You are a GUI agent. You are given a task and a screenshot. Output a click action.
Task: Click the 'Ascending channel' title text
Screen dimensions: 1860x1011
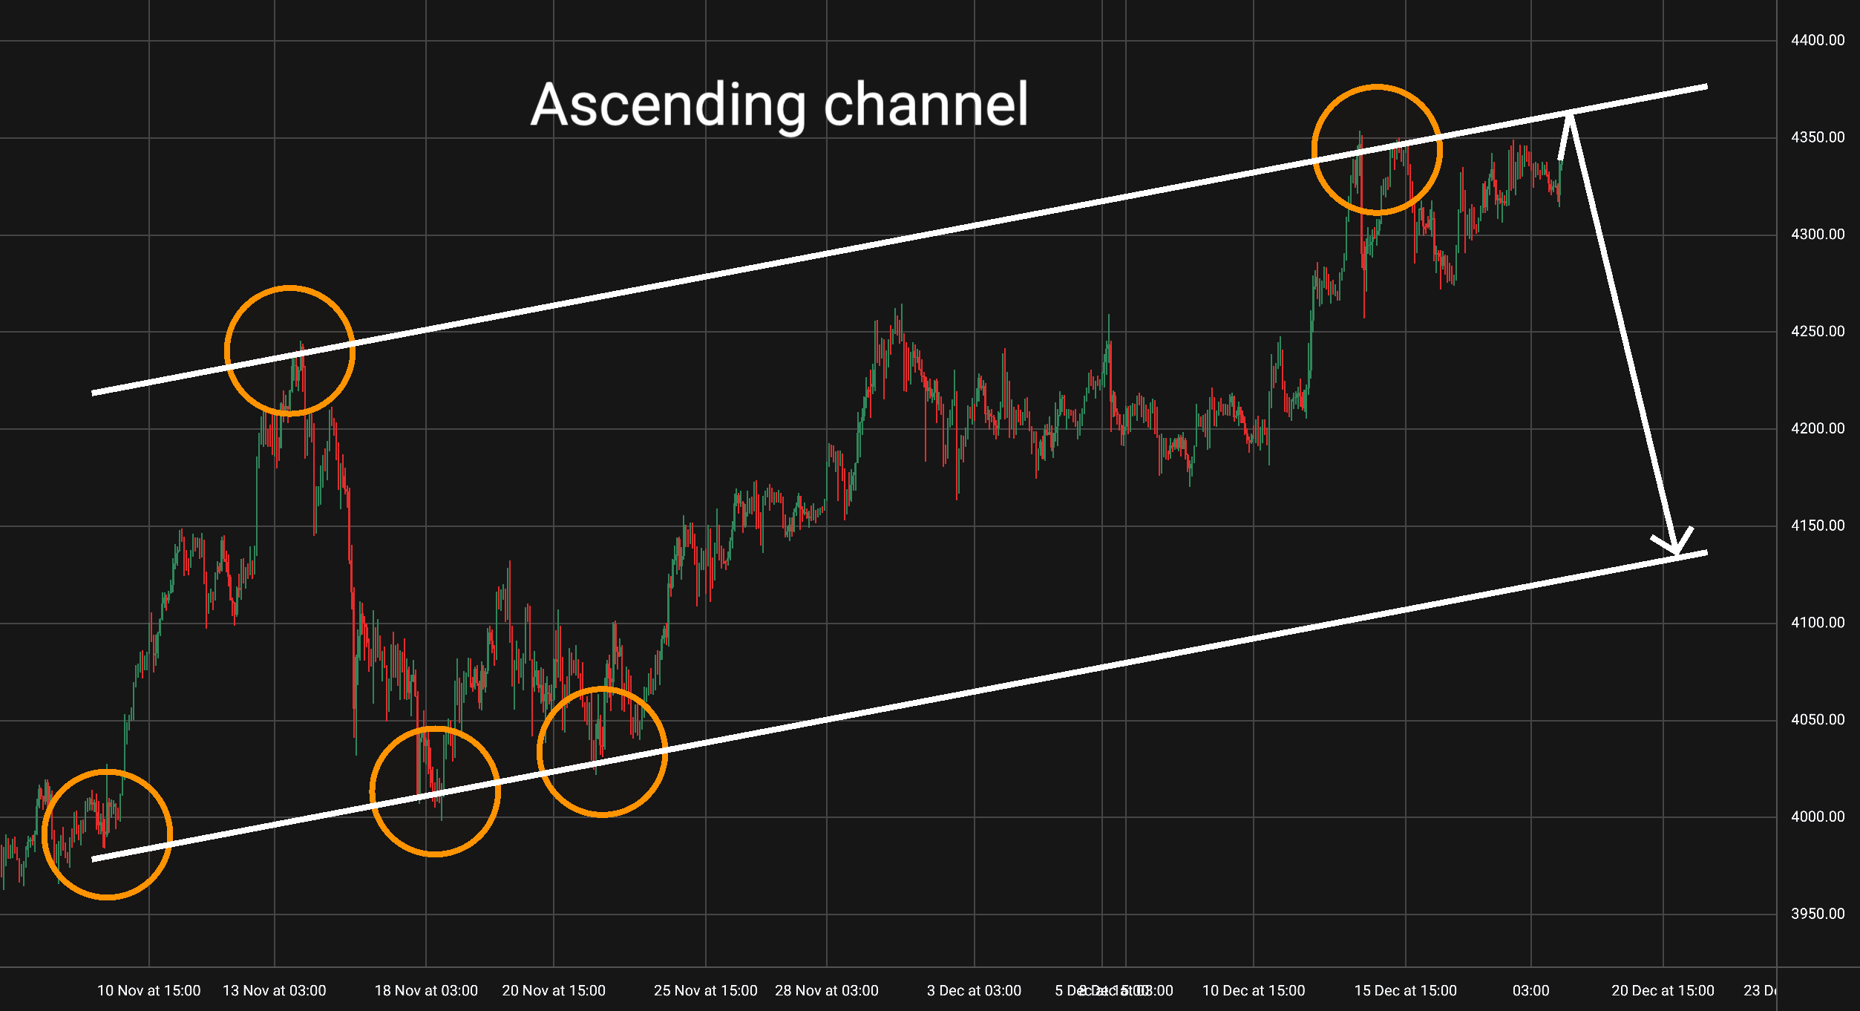point(779,105)
